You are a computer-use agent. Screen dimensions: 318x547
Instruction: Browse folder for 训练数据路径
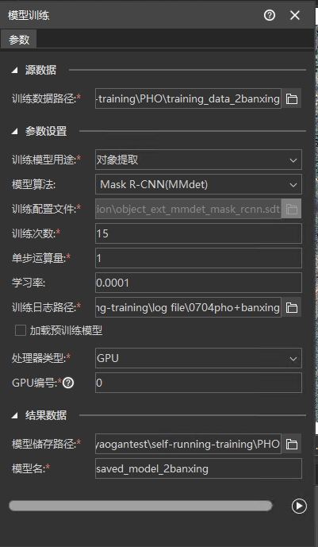click(x=292, y=98)
